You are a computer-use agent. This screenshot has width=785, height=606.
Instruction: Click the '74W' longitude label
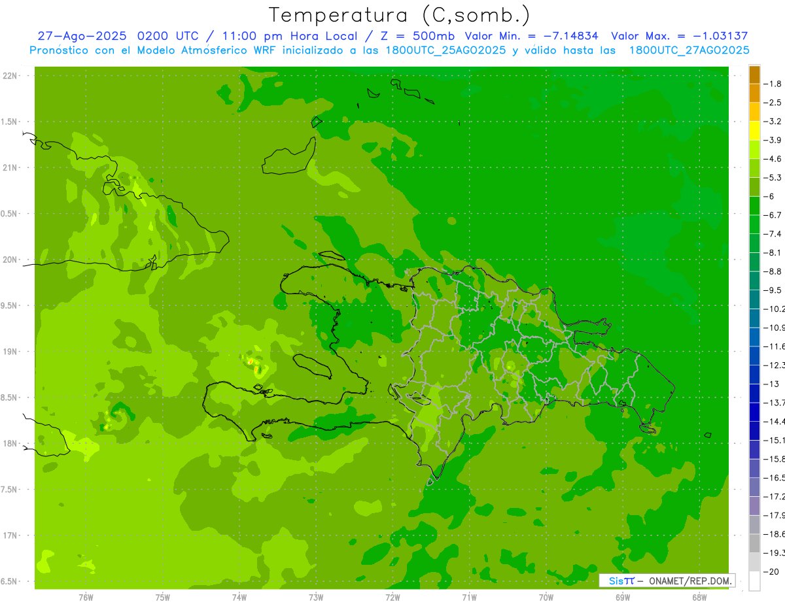click(x=239, y=597)
